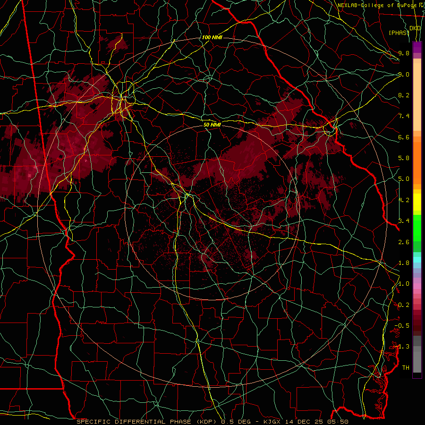This screenshot has height=425, width=425.
Task: Pick the bright green segment of the color bar
Action: pyautogui.click(x=417, y=228)
